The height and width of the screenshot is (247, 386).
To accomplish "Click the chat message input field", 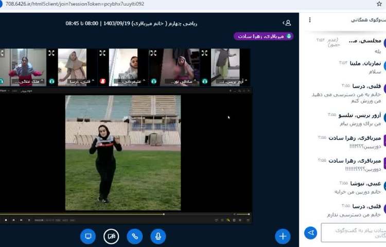I will [x=354, y=233].
